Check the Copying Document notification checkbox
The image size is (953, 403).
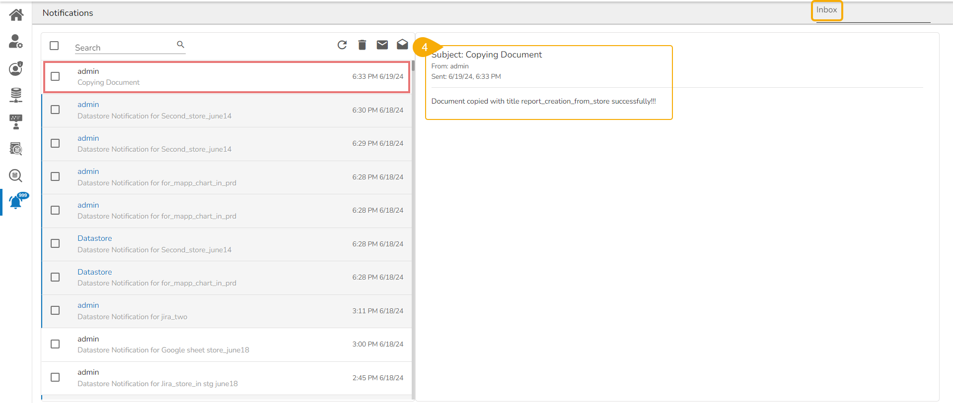click(55, 76)
